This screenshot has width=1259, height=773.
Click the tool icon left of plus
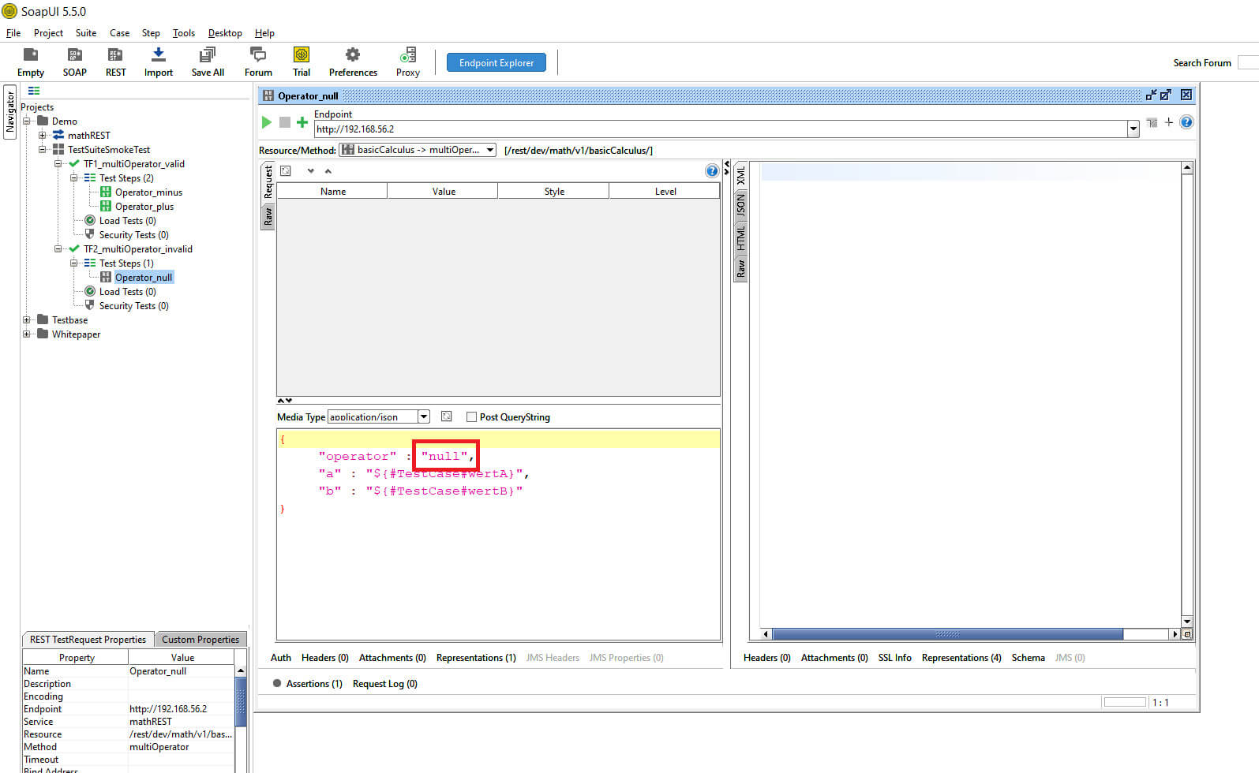(x=1152, y=122)
